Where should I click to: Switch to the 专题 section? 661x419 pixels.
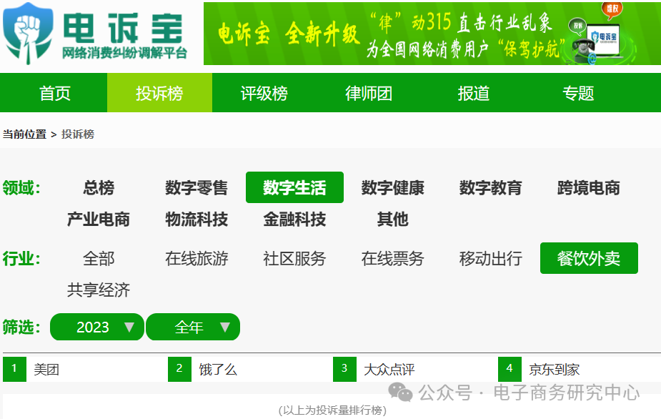tap(577, 93)
